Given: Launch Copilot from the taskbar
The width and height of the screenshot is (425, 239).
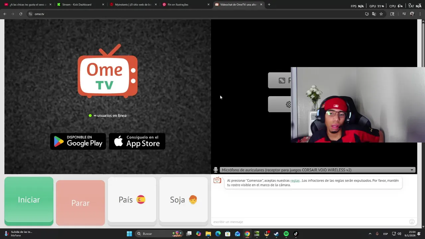Looking at the screenshot, I should pos(199,234).
